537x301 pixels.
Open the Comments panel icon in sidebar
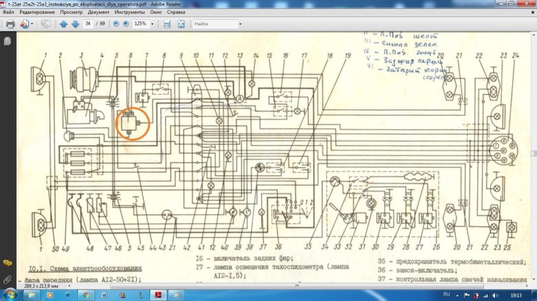pos(7,263)
